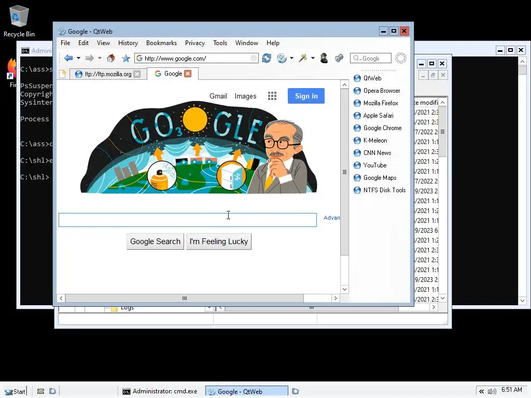Click the QtWeb globe toolbar icon

pos(282,58)
